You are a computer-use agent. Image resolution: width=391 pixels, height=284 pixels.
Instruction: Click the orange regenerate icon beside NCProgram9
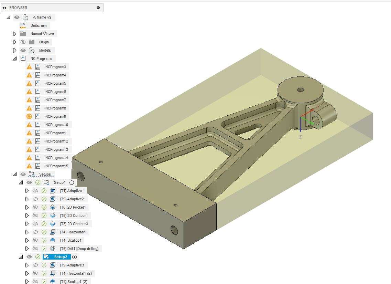[29, 116]
